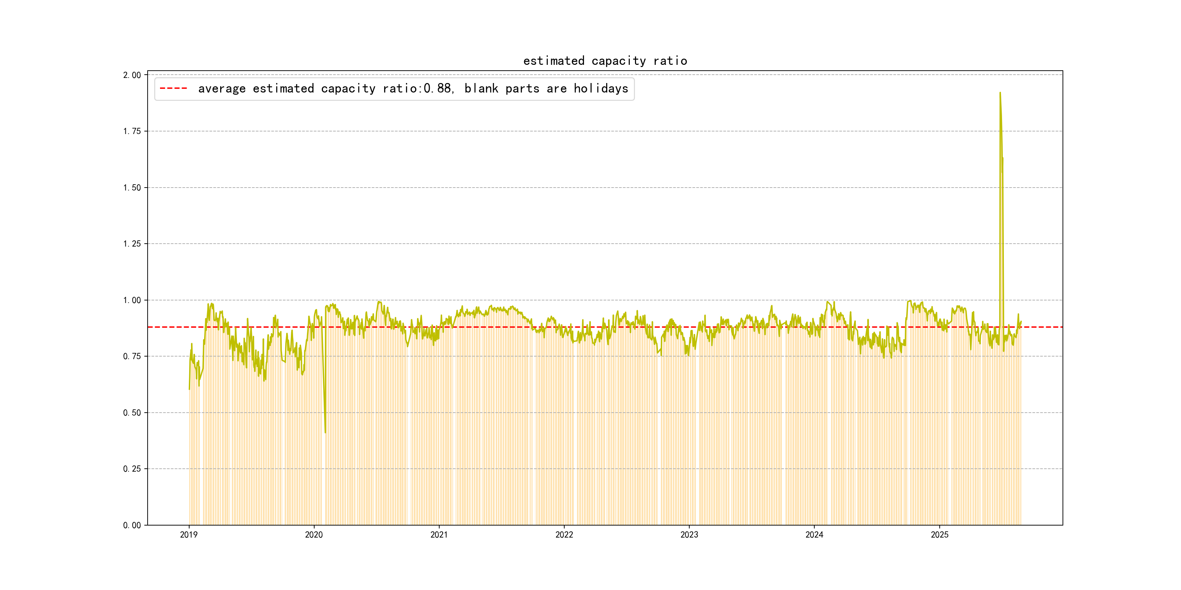Click the 2022 x-axis tick label
The width and height of the screenshot is (1181, 590).
564,535
